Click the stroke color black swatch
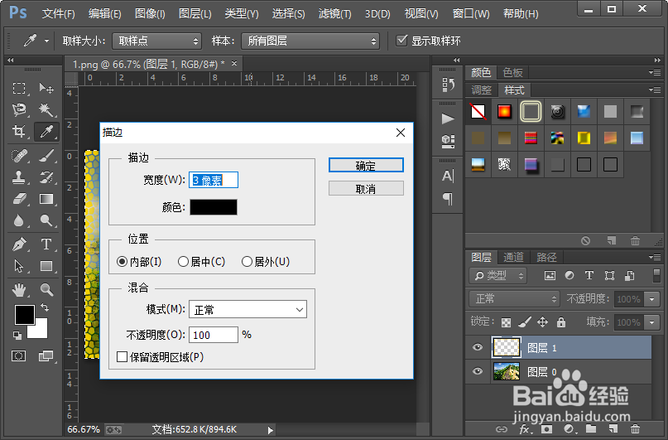 (x=214, y=207)
